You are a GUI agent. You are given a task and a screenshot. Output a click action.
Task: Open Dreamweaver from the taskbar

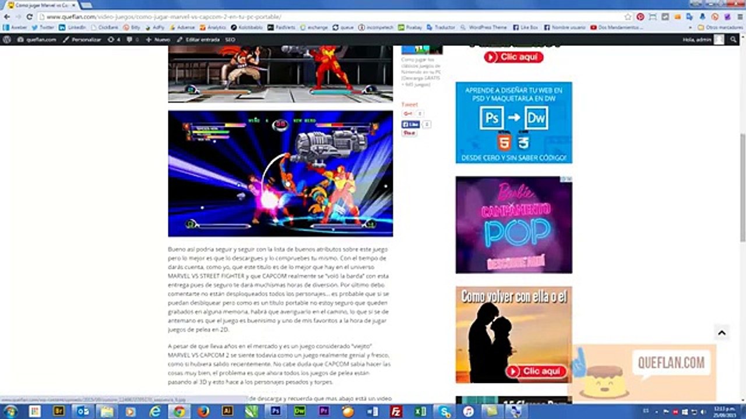300,411
